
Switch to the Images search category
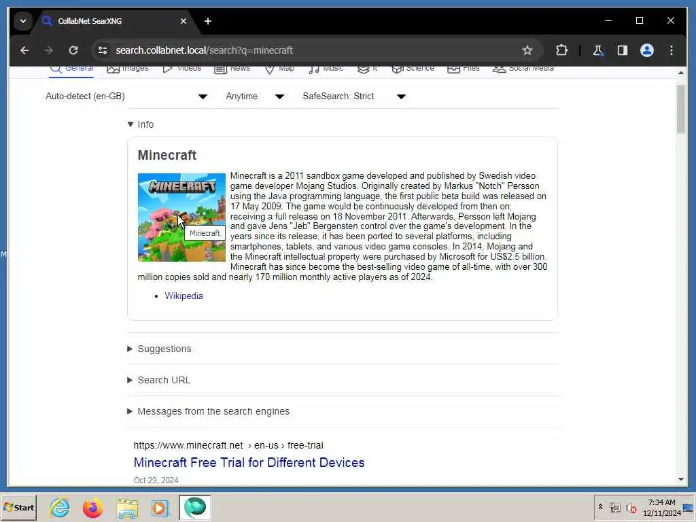tap(128, 69)
